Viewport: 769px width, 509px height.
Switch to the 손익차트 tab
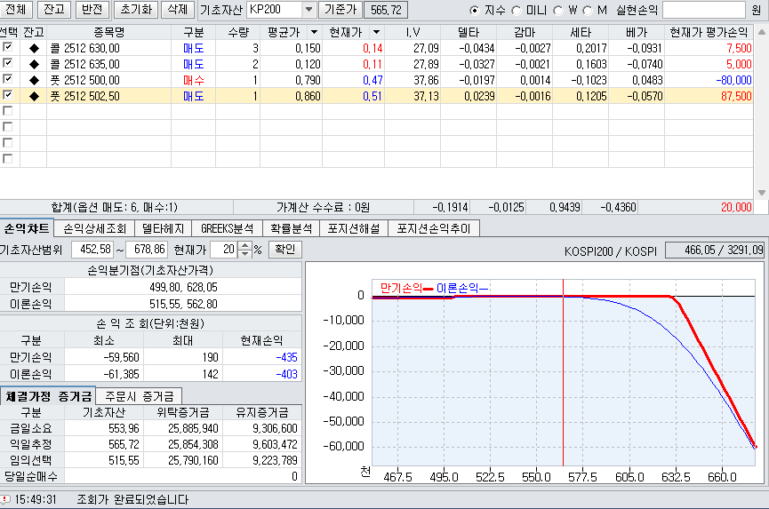coord(27,228)
